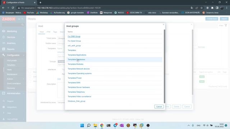Click the Zabbix logo

point(9,19)
